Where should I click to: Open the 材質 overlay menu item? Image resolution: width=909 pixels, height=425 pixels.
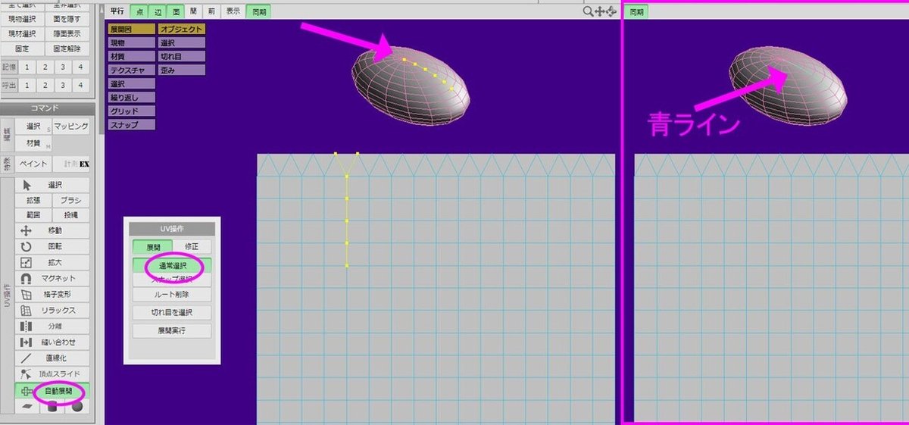click(131, 56)
